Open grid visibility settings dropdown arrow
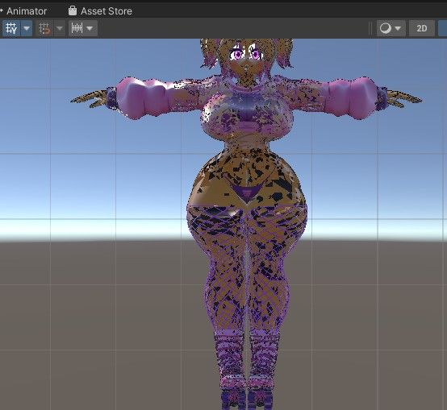The width and height of the screenshot is (447, 410). tap(27, 28)
